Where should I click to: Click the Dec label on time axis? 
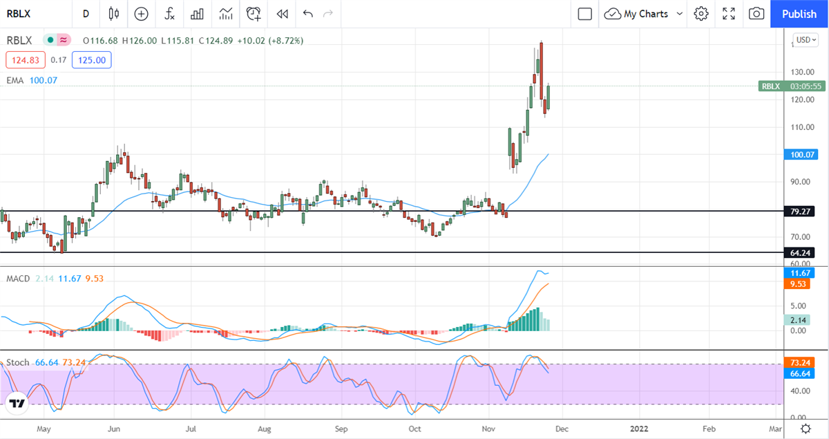[562, 429]
